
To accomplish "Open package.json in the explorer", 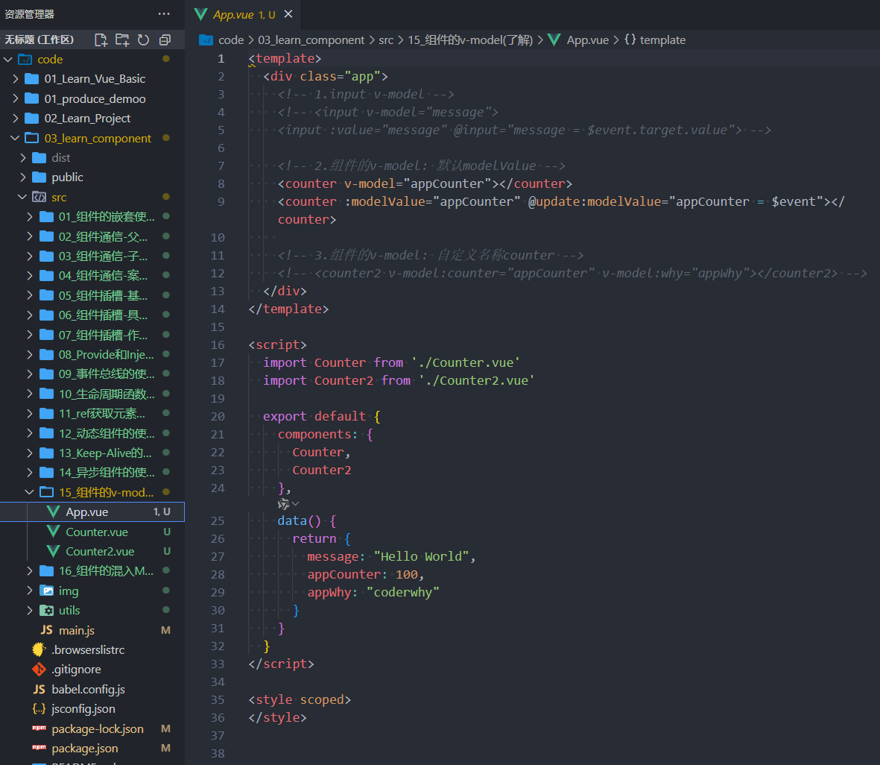I will pyautogui.click(x=92, y=748).
